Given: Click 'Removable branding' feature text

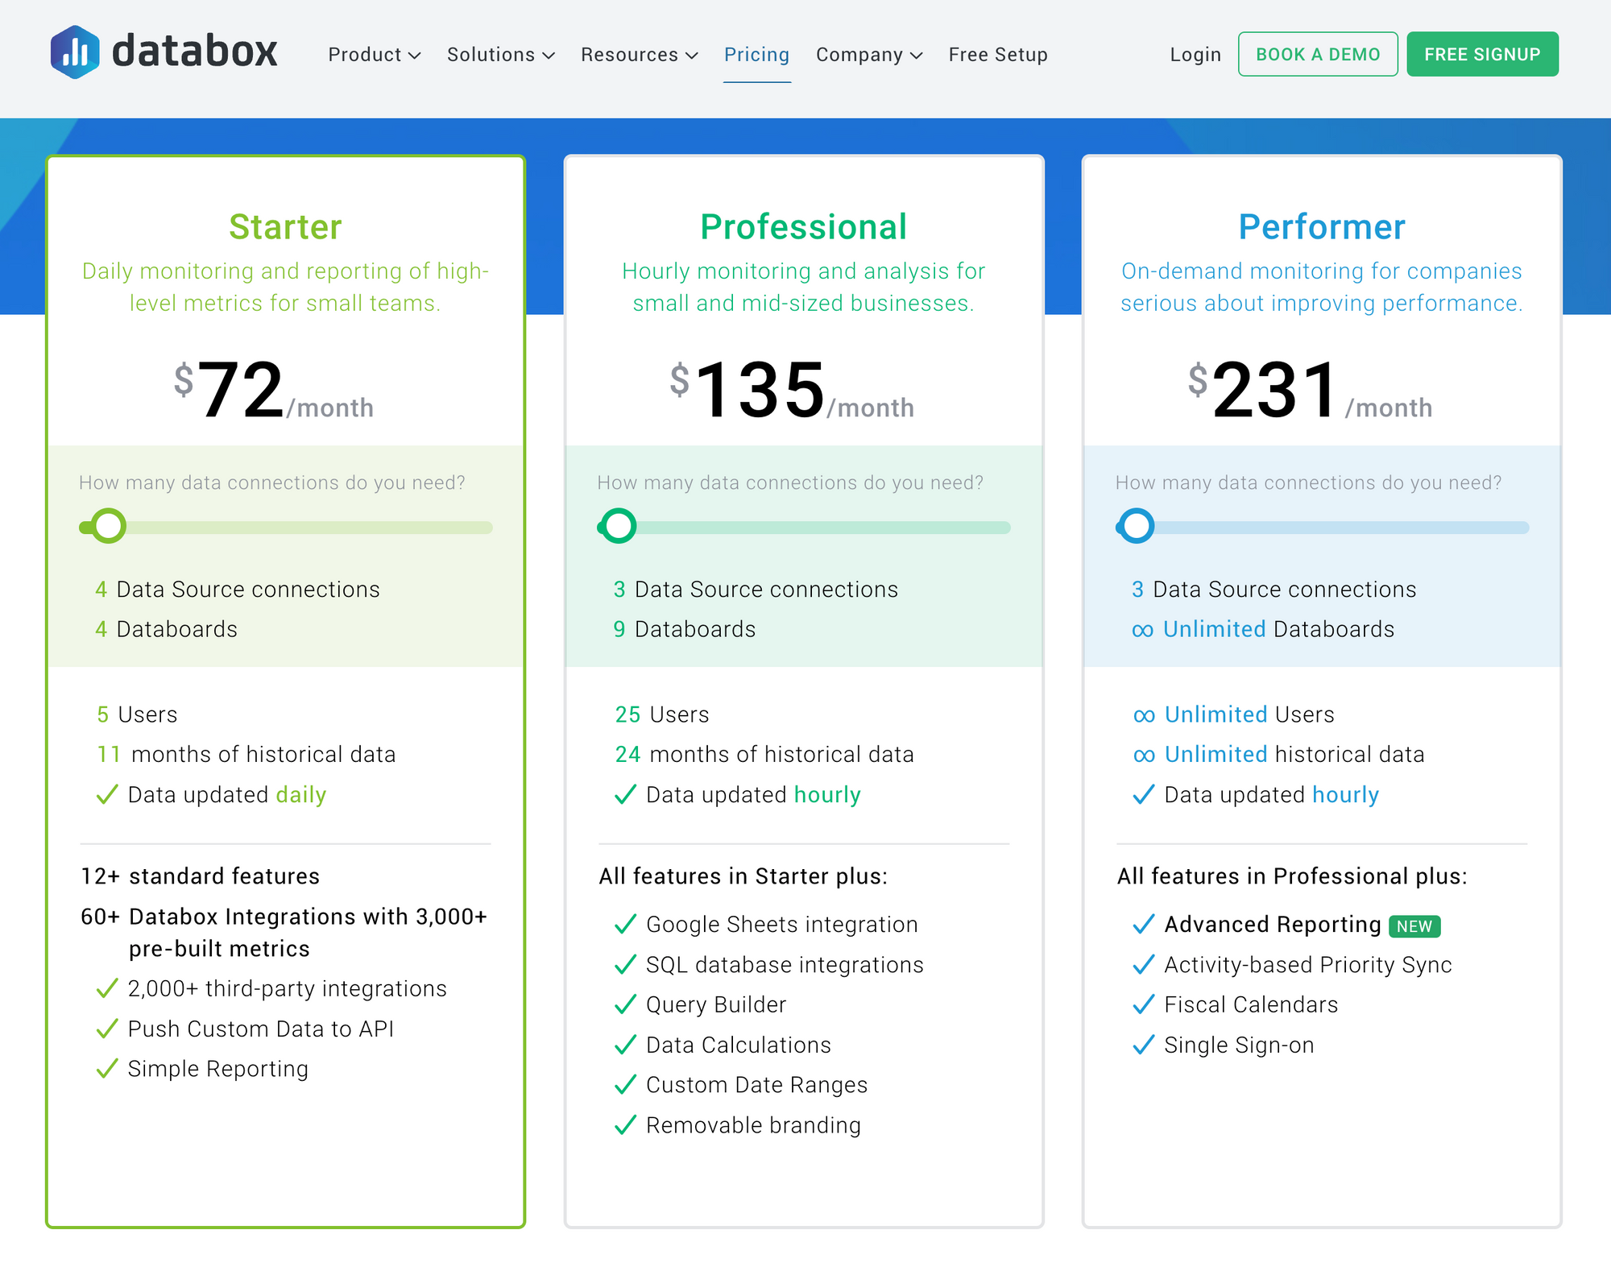Looking at the screenshot, I should point(753,1126).
